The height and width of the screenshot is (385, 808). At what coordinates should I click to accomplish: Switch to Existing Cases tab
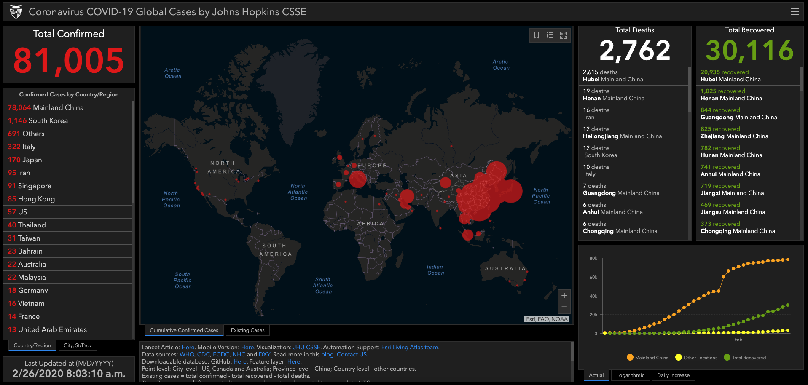[x=248, y=330]
